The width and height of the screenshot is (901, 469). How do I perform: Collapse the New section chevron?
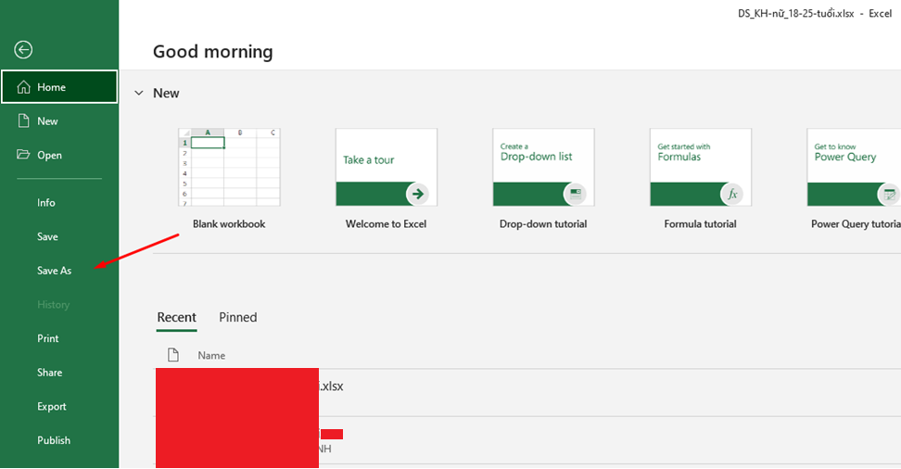[x=139, y=93]
